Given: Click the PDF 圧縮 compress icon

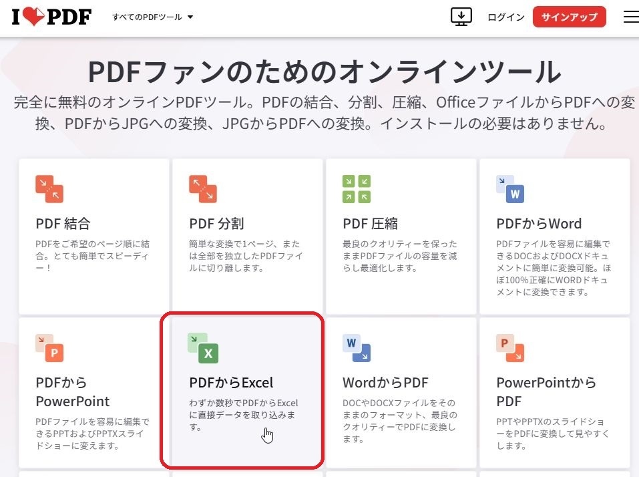Looking at the screenshot, I should click(x=357, y=189).
